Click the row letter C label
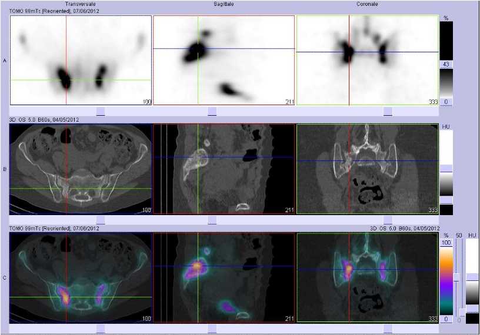The width and height of the screenshot is (480, 335). 5,278
